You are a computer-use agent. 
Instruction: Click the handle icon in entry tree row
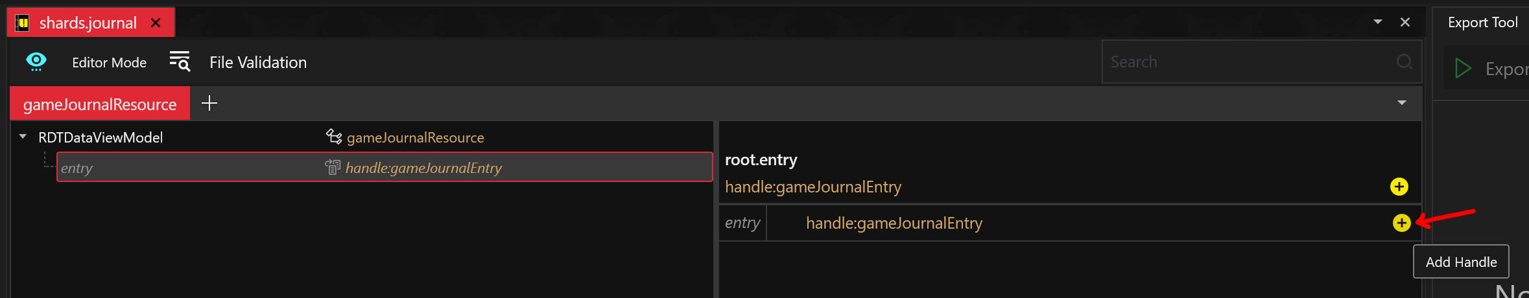point(333,168)
